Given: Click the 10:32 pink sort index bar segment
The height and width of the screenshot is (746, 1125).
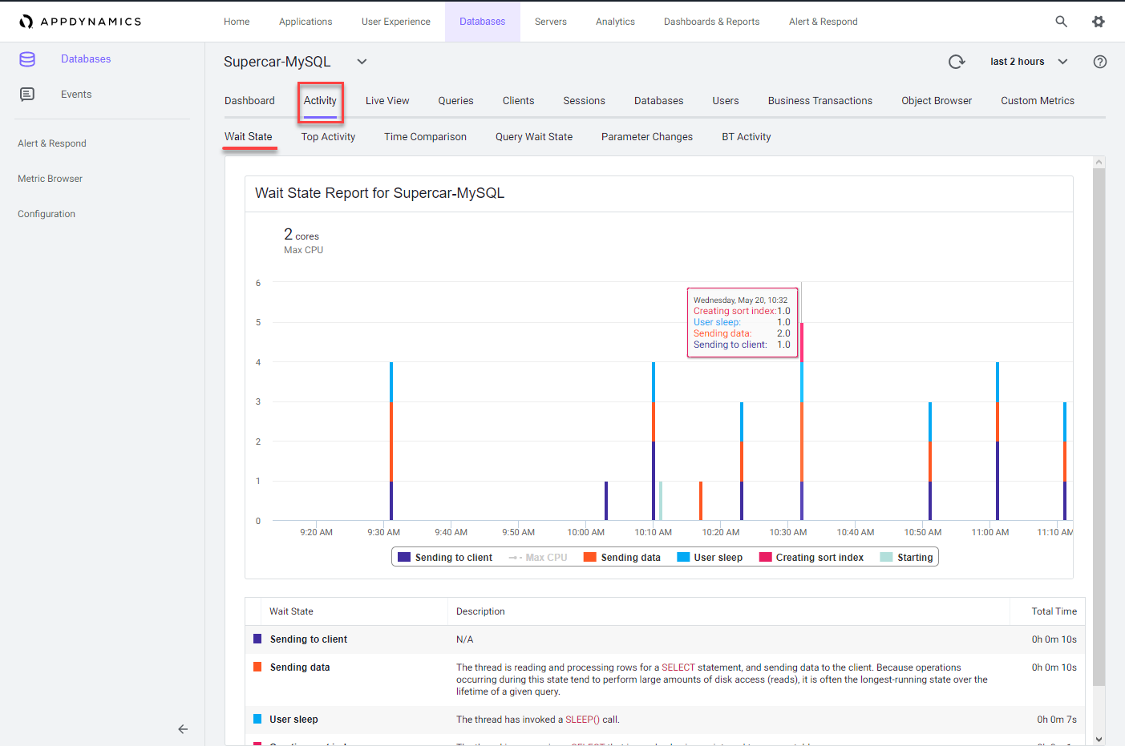Looking at the screenshot, I should 802,342.
